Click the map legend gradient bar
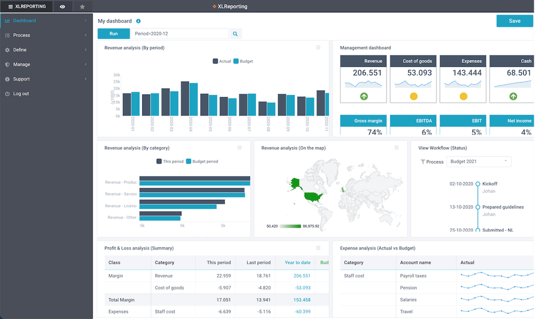Image resolution: width=535 pixels, height=319 pixels. point(290,227)
